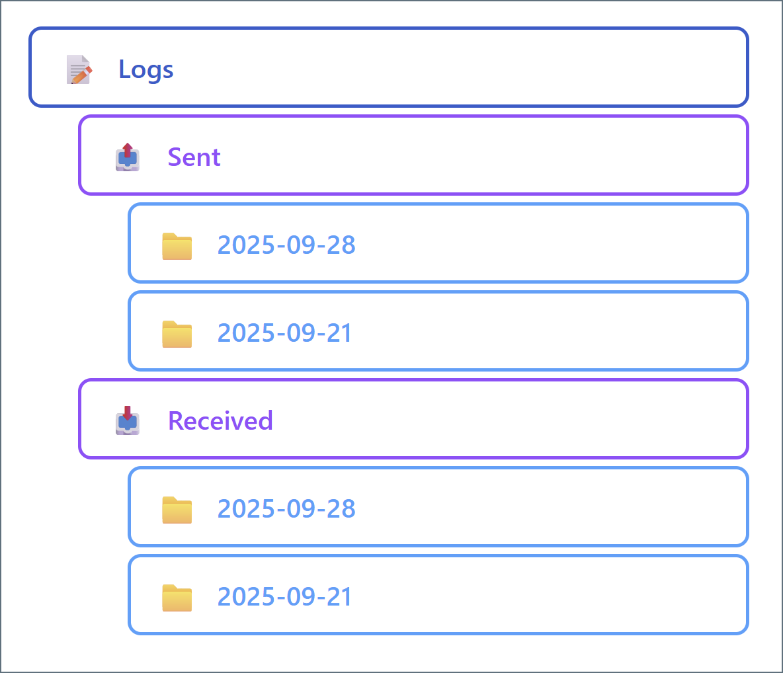783x673 pixels.
Task: Click folder icon for 2025-09-21 under Received
Action: pyautogui.click(x=177, y=597)
